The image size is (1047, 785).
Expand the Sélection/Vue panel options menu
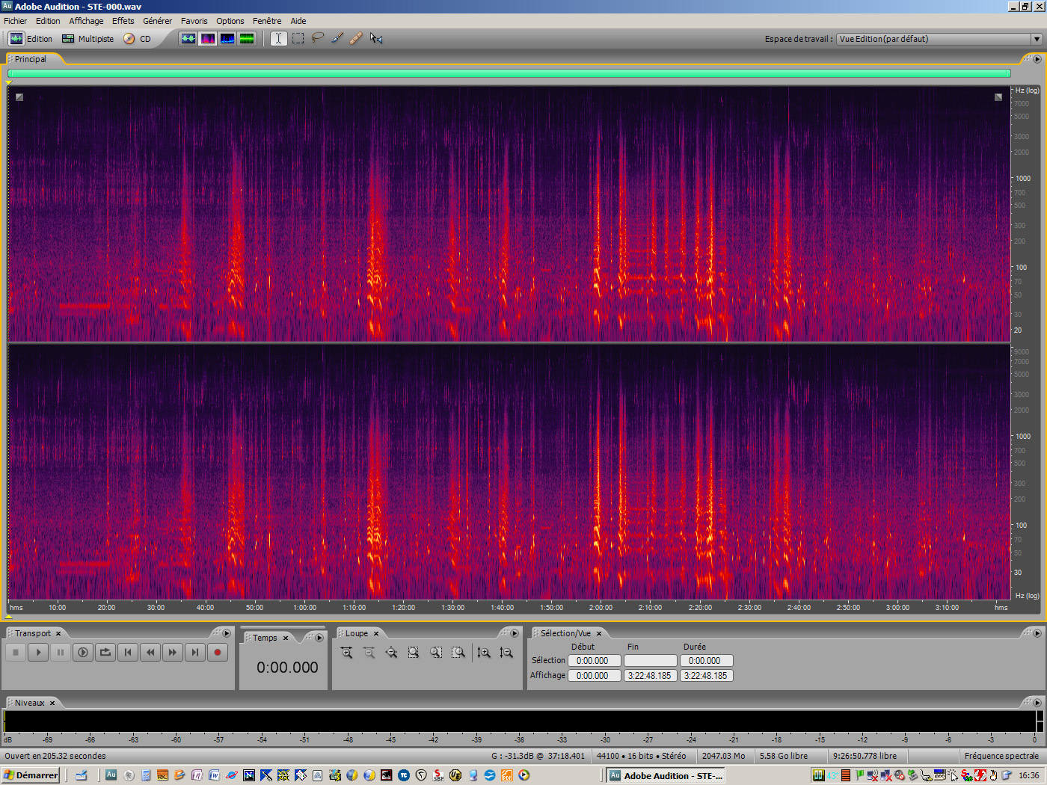click(1037, 633)
